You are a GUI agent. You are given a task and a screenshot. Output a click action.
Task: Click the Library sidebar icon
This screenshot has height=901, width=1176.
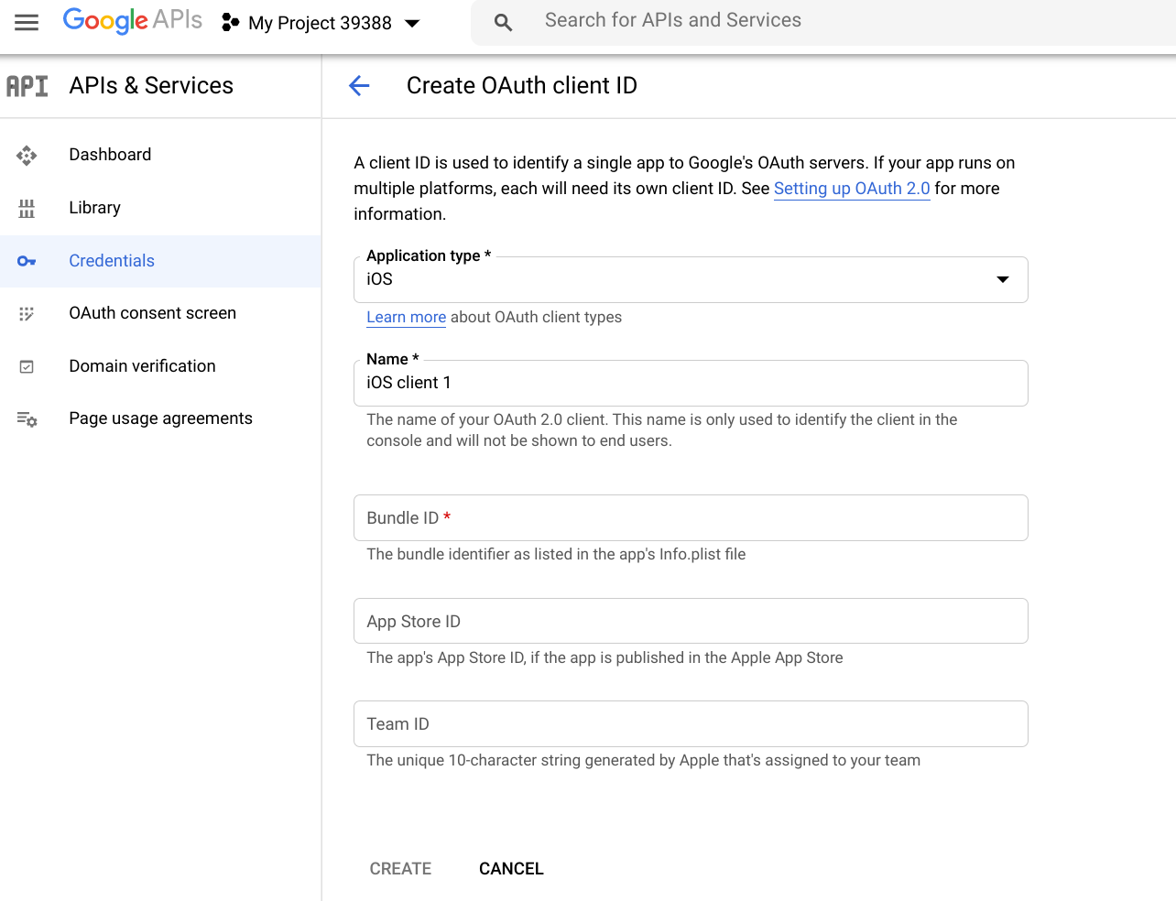(27, 209)
